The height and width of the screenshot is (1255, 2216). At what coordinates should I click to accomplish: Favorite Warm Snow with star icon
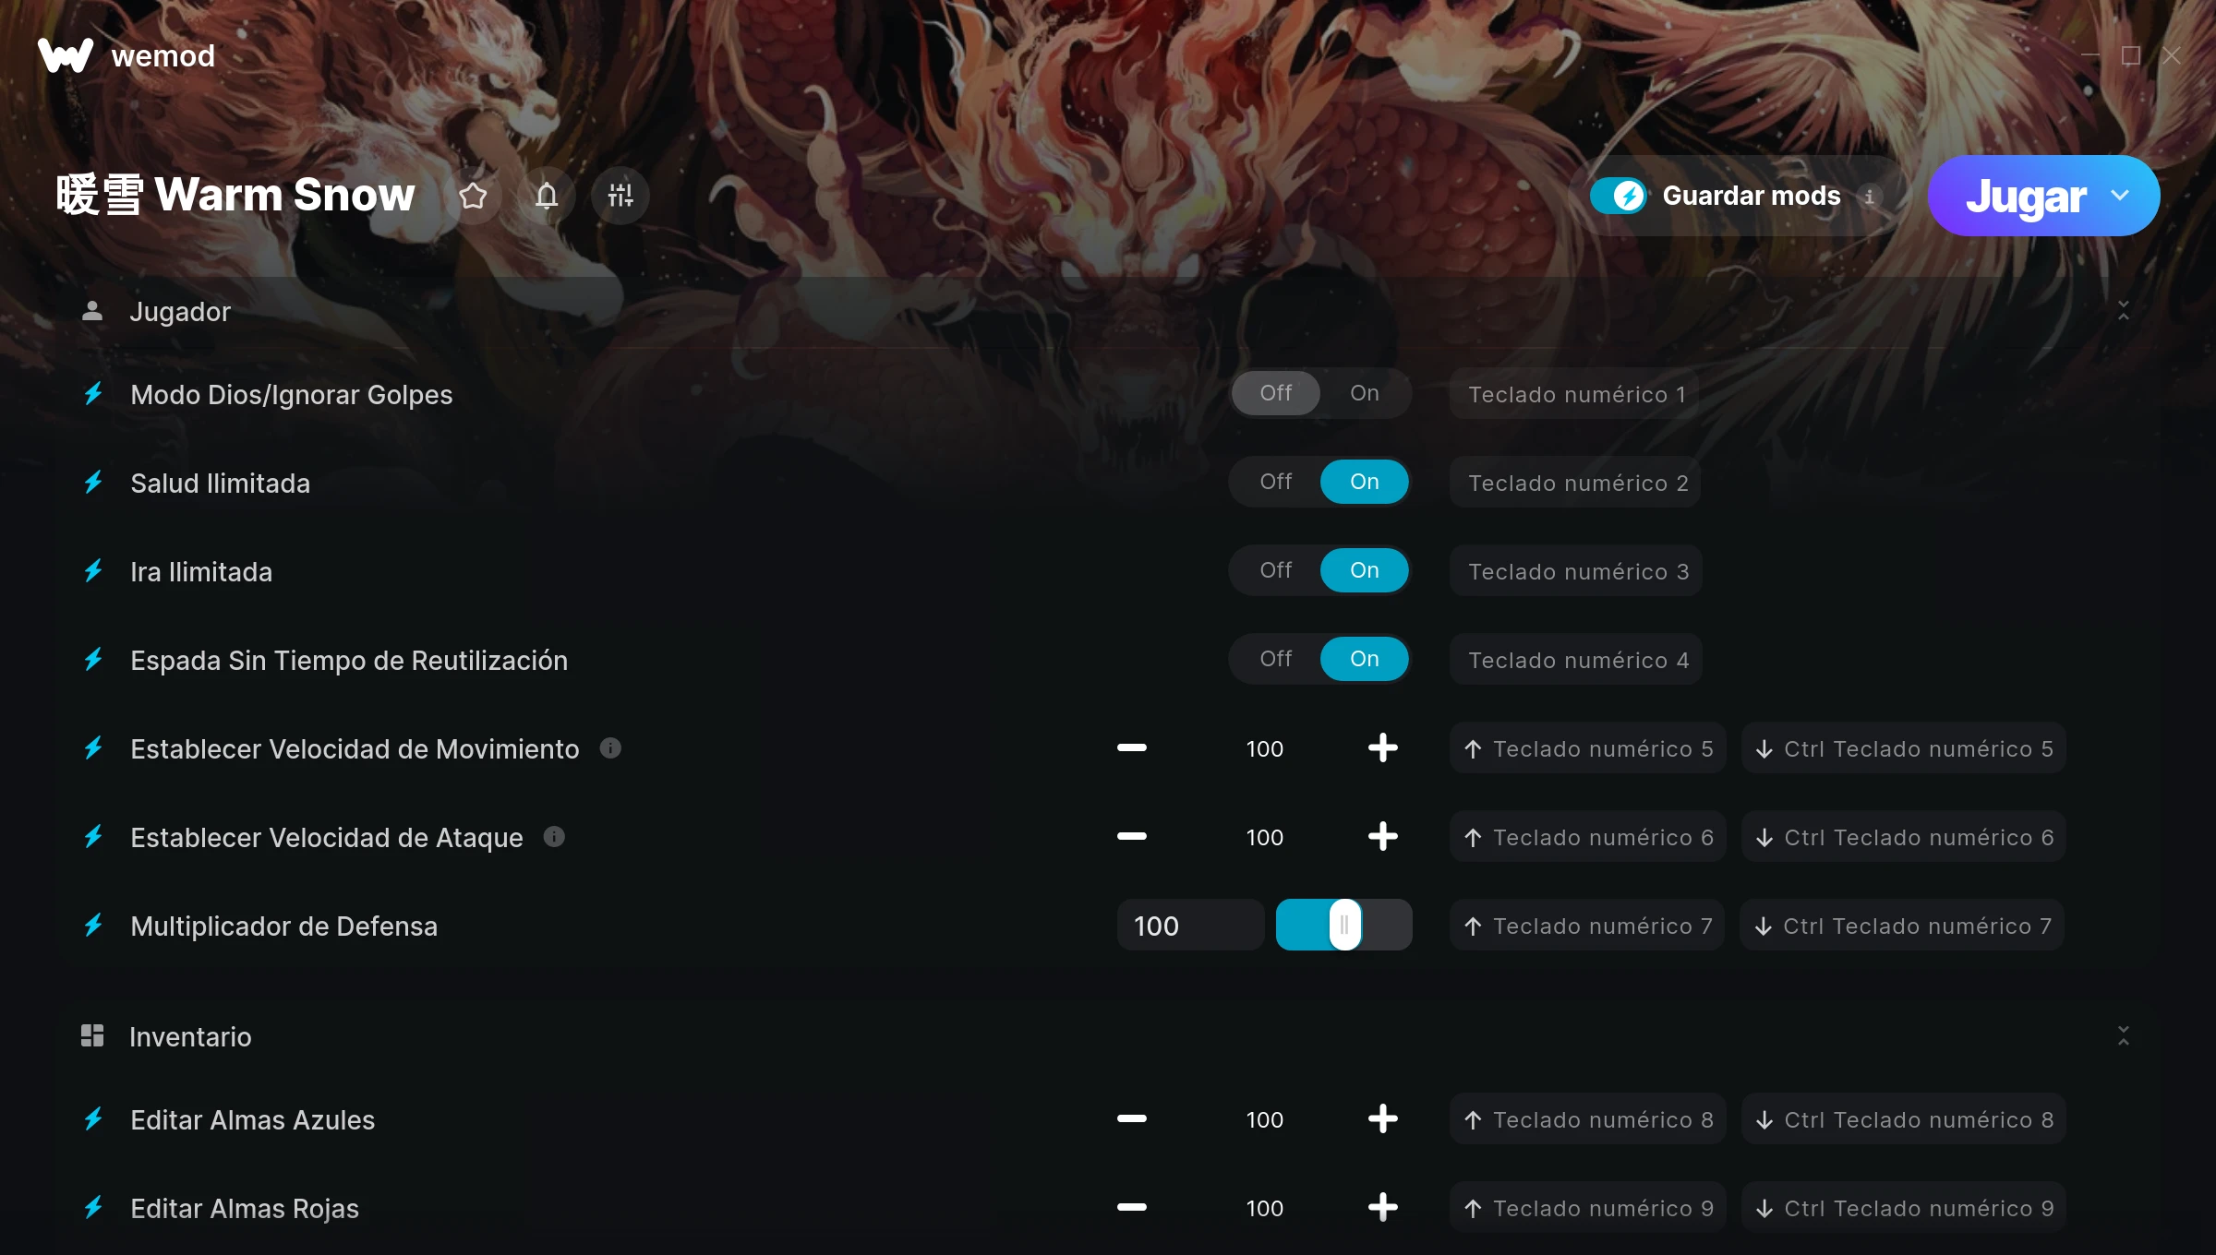(x=473, y=196)
